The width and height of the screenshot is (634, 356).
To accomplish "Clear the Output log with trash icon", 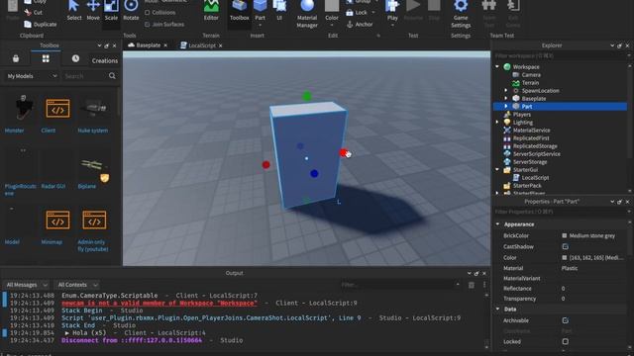I will tap(472, 285).
